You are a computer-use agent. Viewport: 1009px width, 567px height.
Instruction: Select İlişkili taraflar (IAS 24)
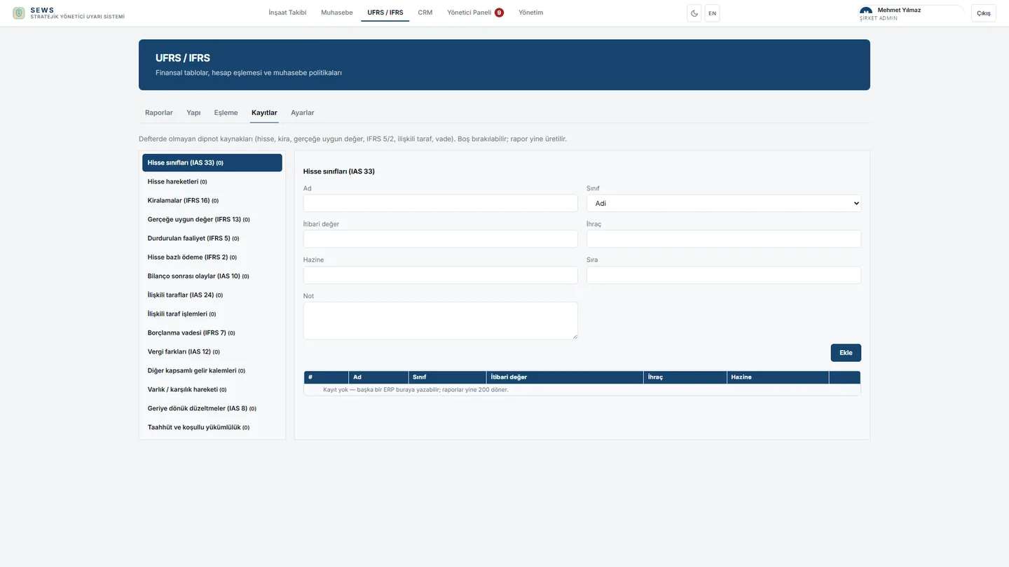coord(212,295)
